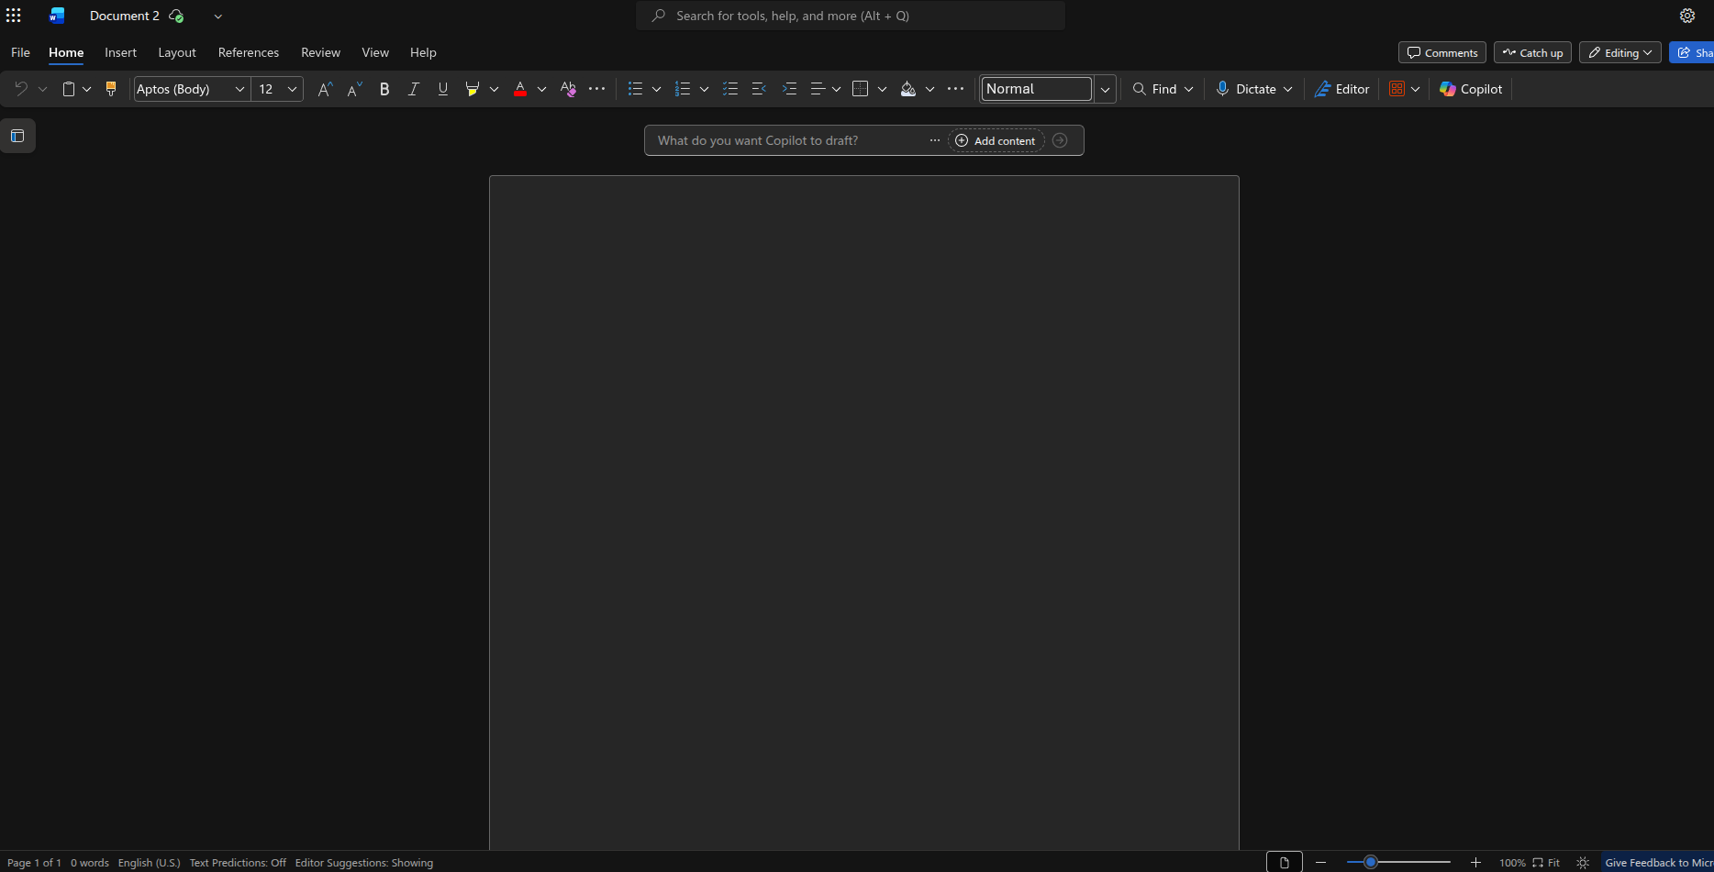Open the settings gear icon
Image resolution: width=1714 pixels, height=872 pixels.
click(x=1686, y=16)
